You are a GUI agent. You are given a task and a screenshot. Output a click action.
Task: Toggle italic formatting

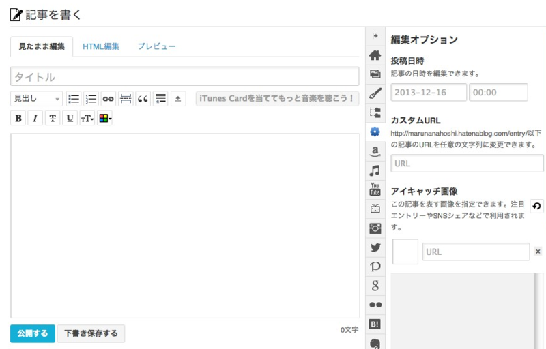(35, 118)
